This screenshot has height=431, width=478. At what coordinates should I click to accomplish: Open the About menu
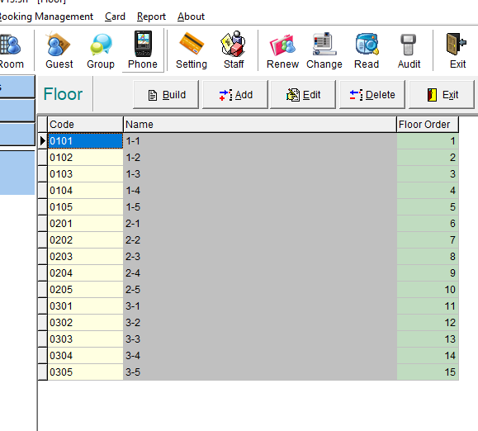click(x=191, y=17)
